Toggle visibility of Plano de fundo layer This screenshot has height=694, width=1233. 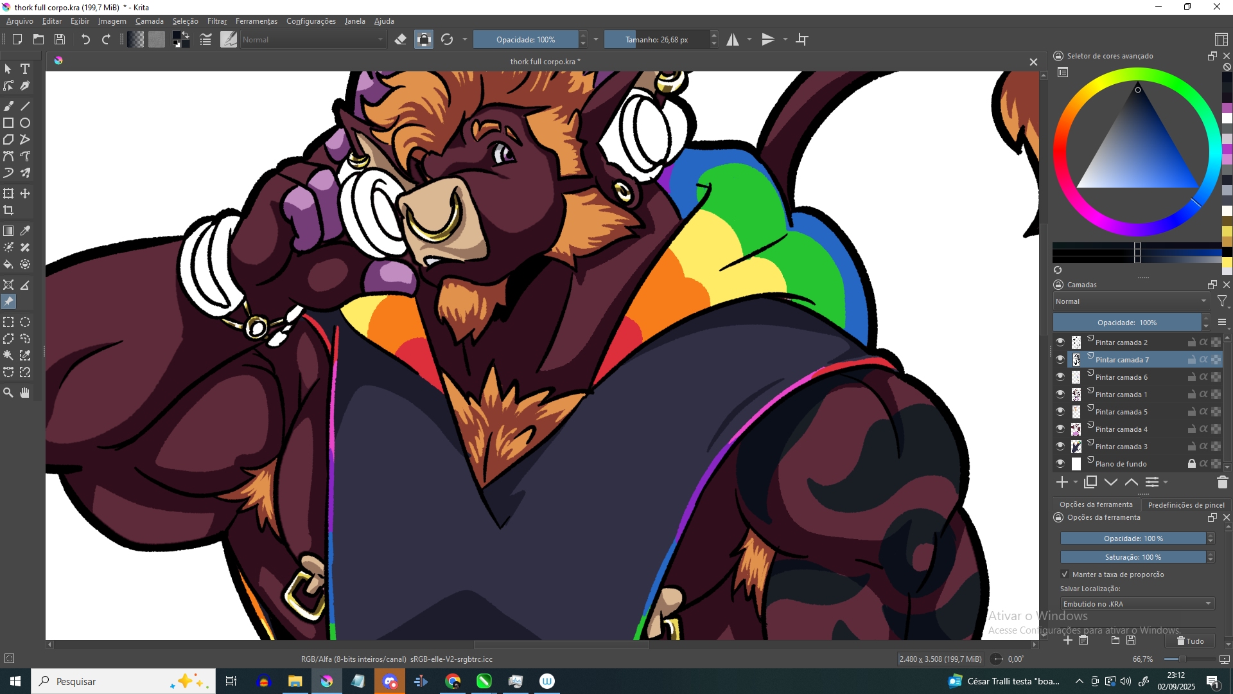(1060, 464)
